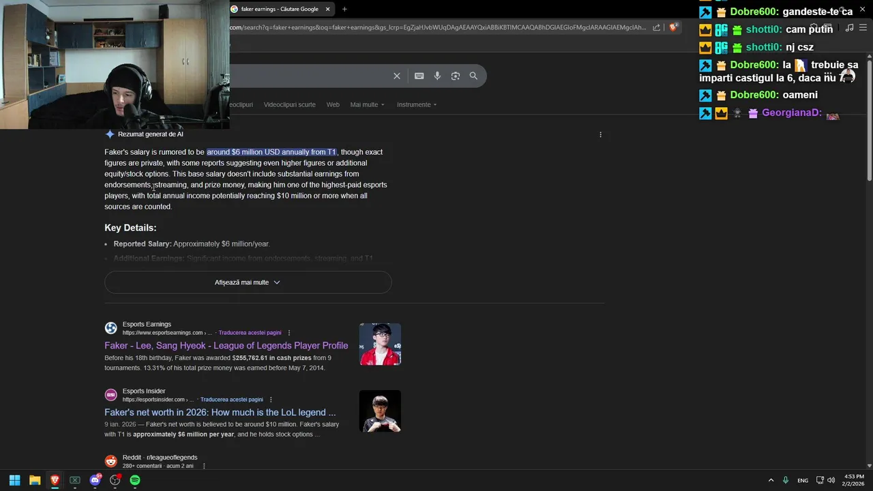Open the Brave hamburger menu

[863, 27]
